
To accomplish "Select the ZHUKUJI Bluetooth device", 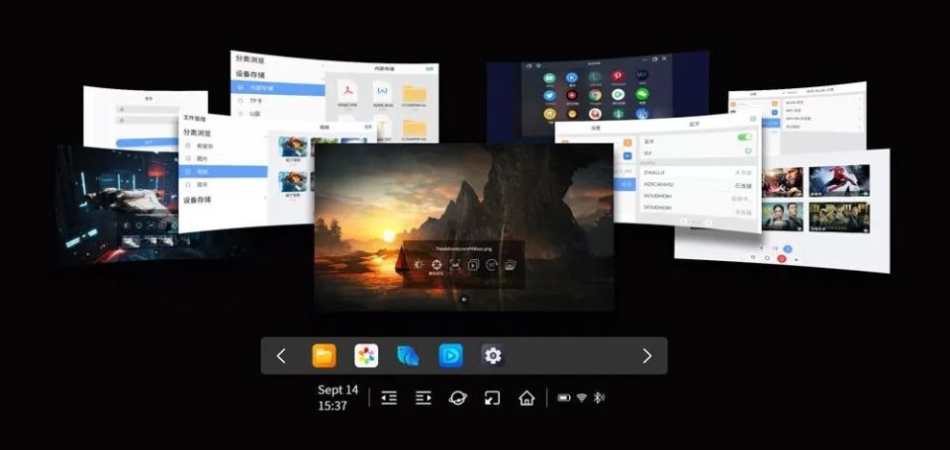I will coord(698,173).
